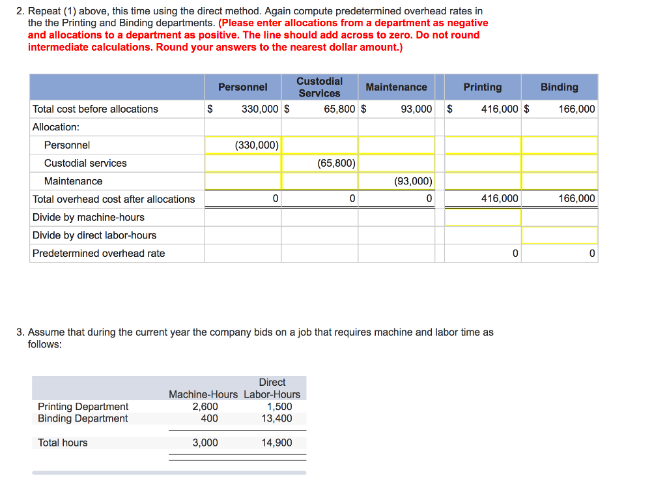The height and width of the screenshot is (494, 667).
Task: Click the Maintenance column header
Action: click(397, 87)
